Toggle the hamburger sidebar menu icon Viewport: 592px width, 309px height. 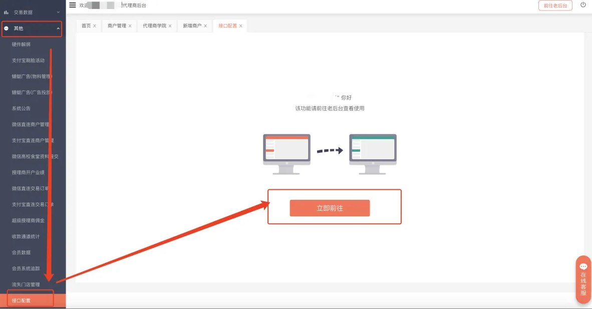tap(73, 5)
